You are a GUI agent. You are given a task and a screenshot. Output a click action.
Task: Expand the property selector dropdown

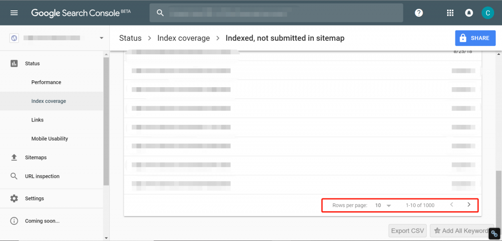pyautogui.click(x=101, y=38)
